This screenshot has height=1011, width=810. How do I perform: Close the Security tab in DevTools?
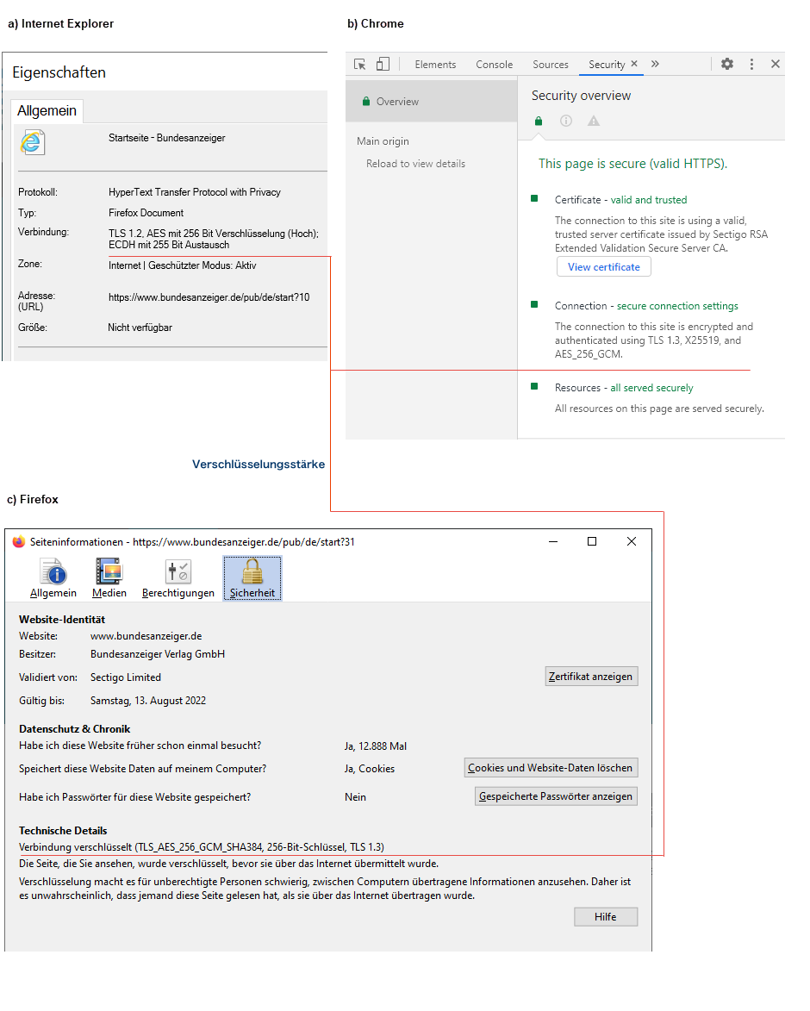634,64
